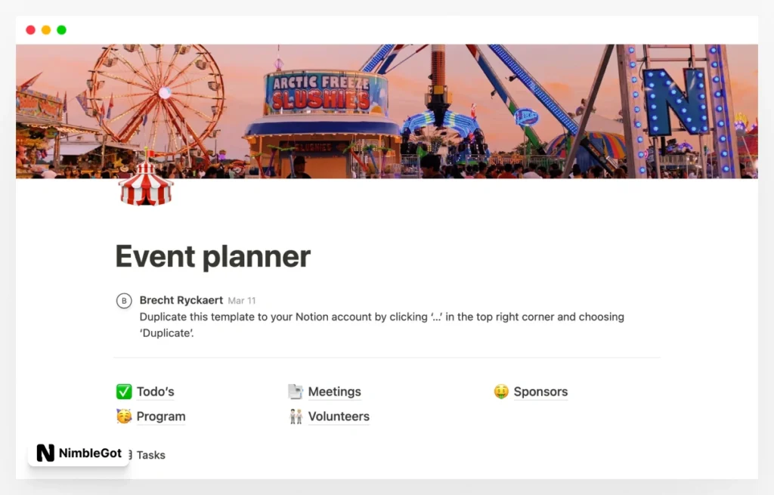Open the Program page link

[160, 416]
